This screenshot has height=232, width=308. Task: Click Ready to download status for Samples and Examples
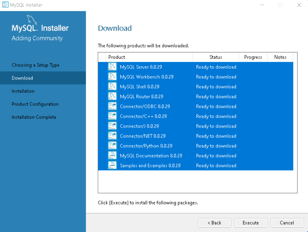(216, 166)
